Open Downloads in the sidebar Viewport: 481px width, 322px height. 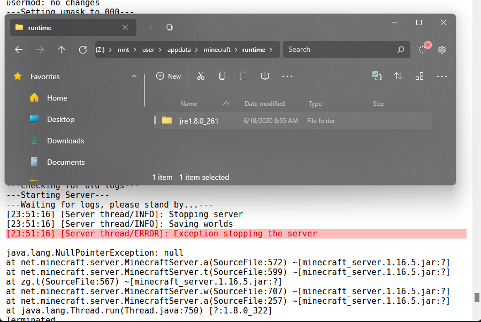coord(65,141)
